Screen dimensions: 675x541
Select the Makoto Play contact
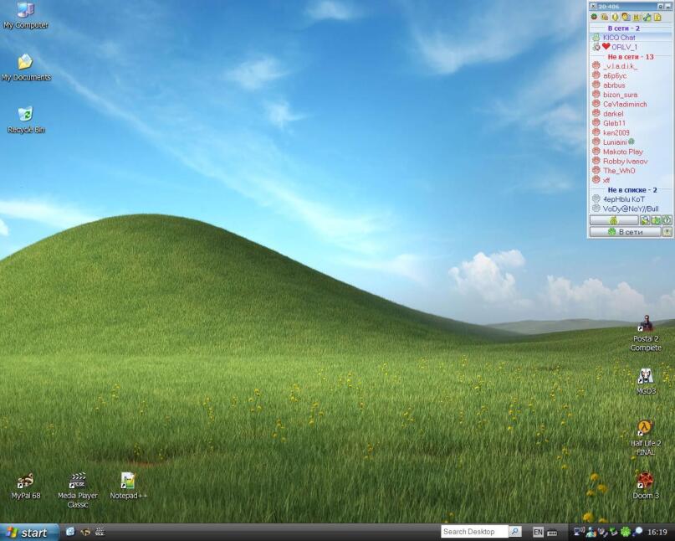pos(630,152)
